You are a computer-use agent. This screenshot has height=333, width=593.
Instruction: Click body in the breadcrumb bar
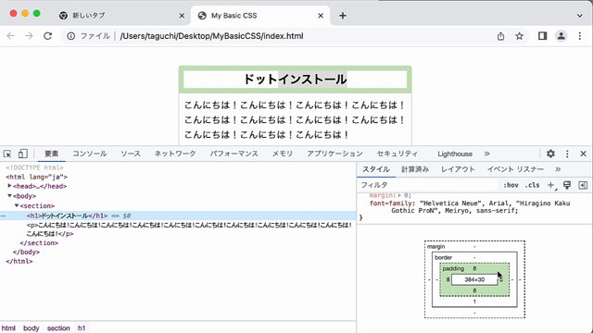31,328
